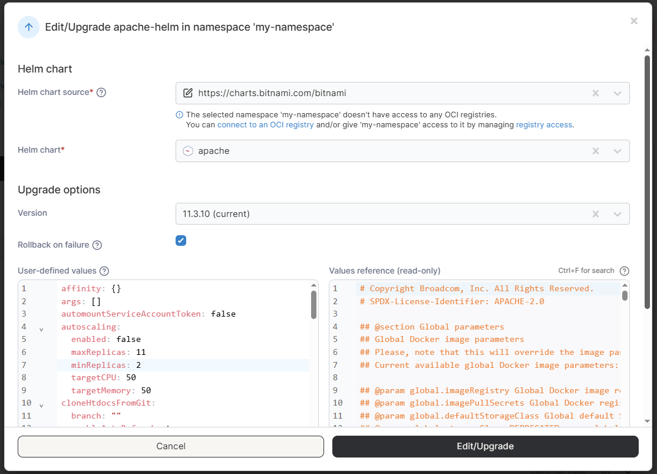Image resolution: width=657 pixels, height=474 pixels.
Task: Open the Version dropdown list
Action: pos(617,214)
